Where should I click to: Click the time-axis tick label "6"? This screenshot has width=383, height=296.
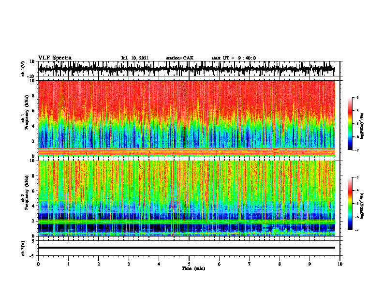[220, 264]
